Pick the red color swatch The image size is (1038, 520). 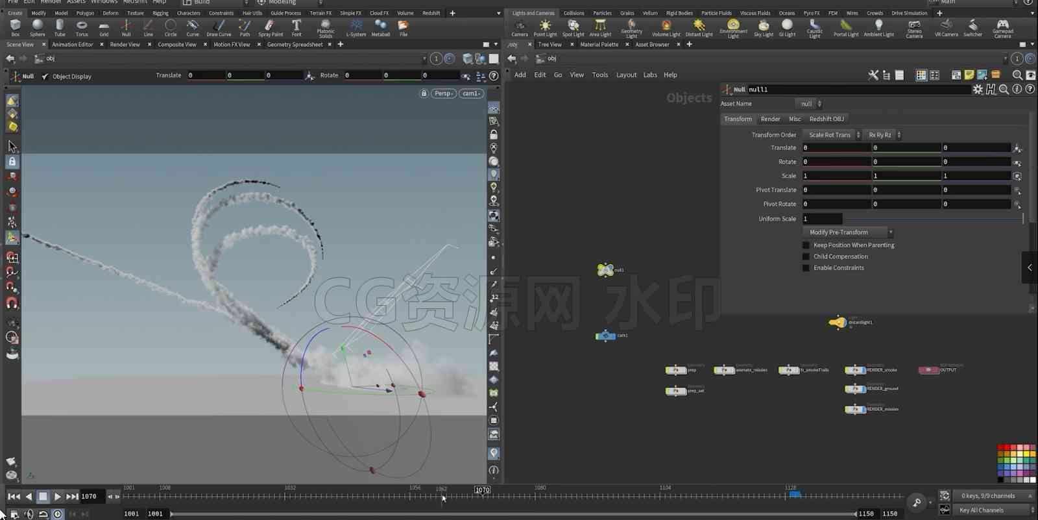coord(1007,447)
